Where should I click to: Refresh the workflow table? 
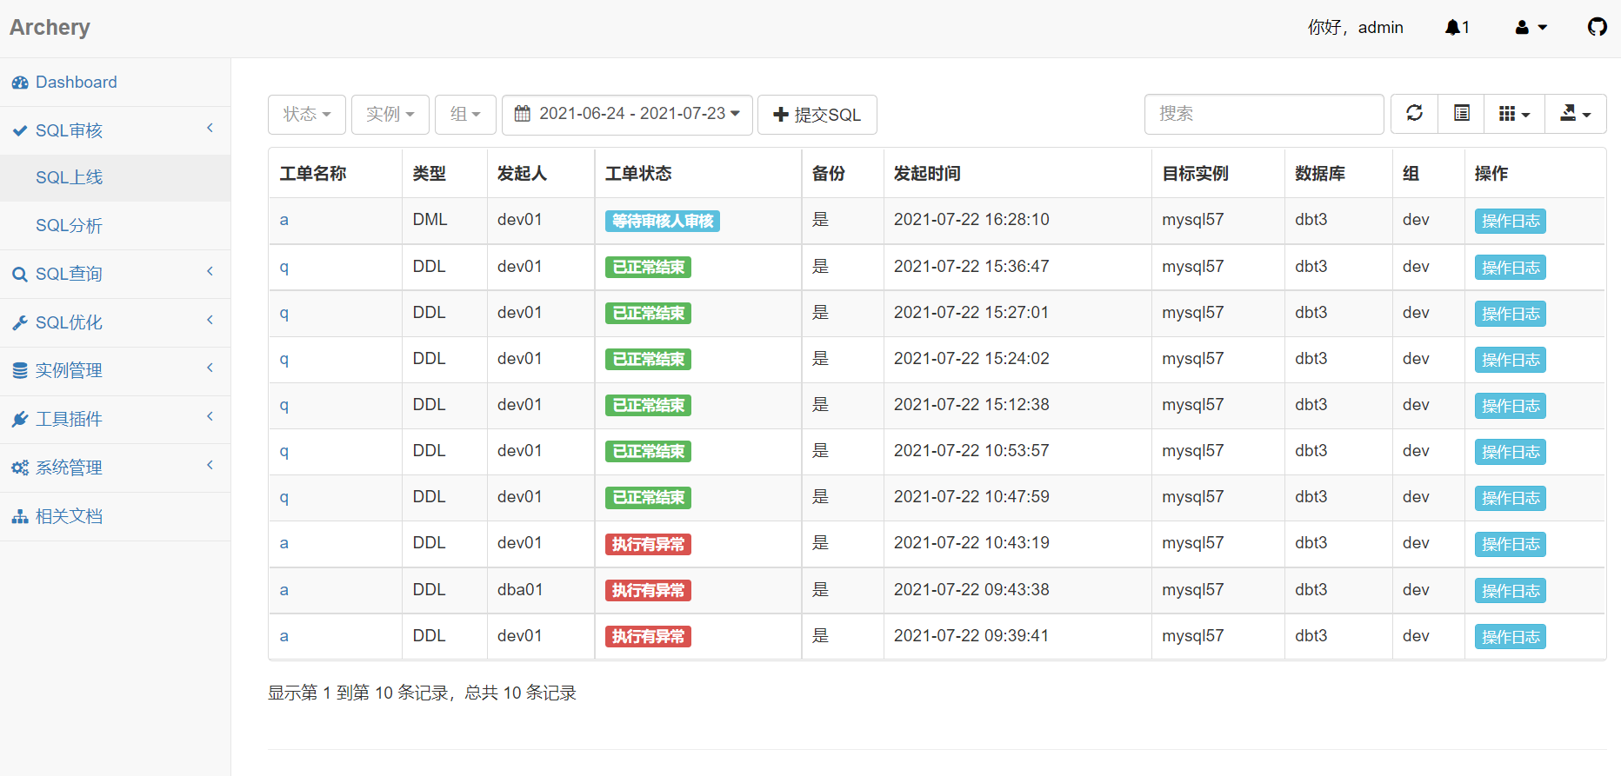(1415, 114)
